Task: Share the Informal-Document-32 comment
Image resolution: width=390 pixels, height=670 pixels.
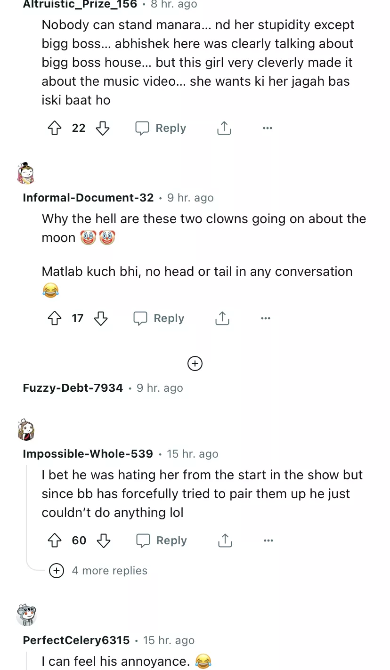Action: pos(222,319)
